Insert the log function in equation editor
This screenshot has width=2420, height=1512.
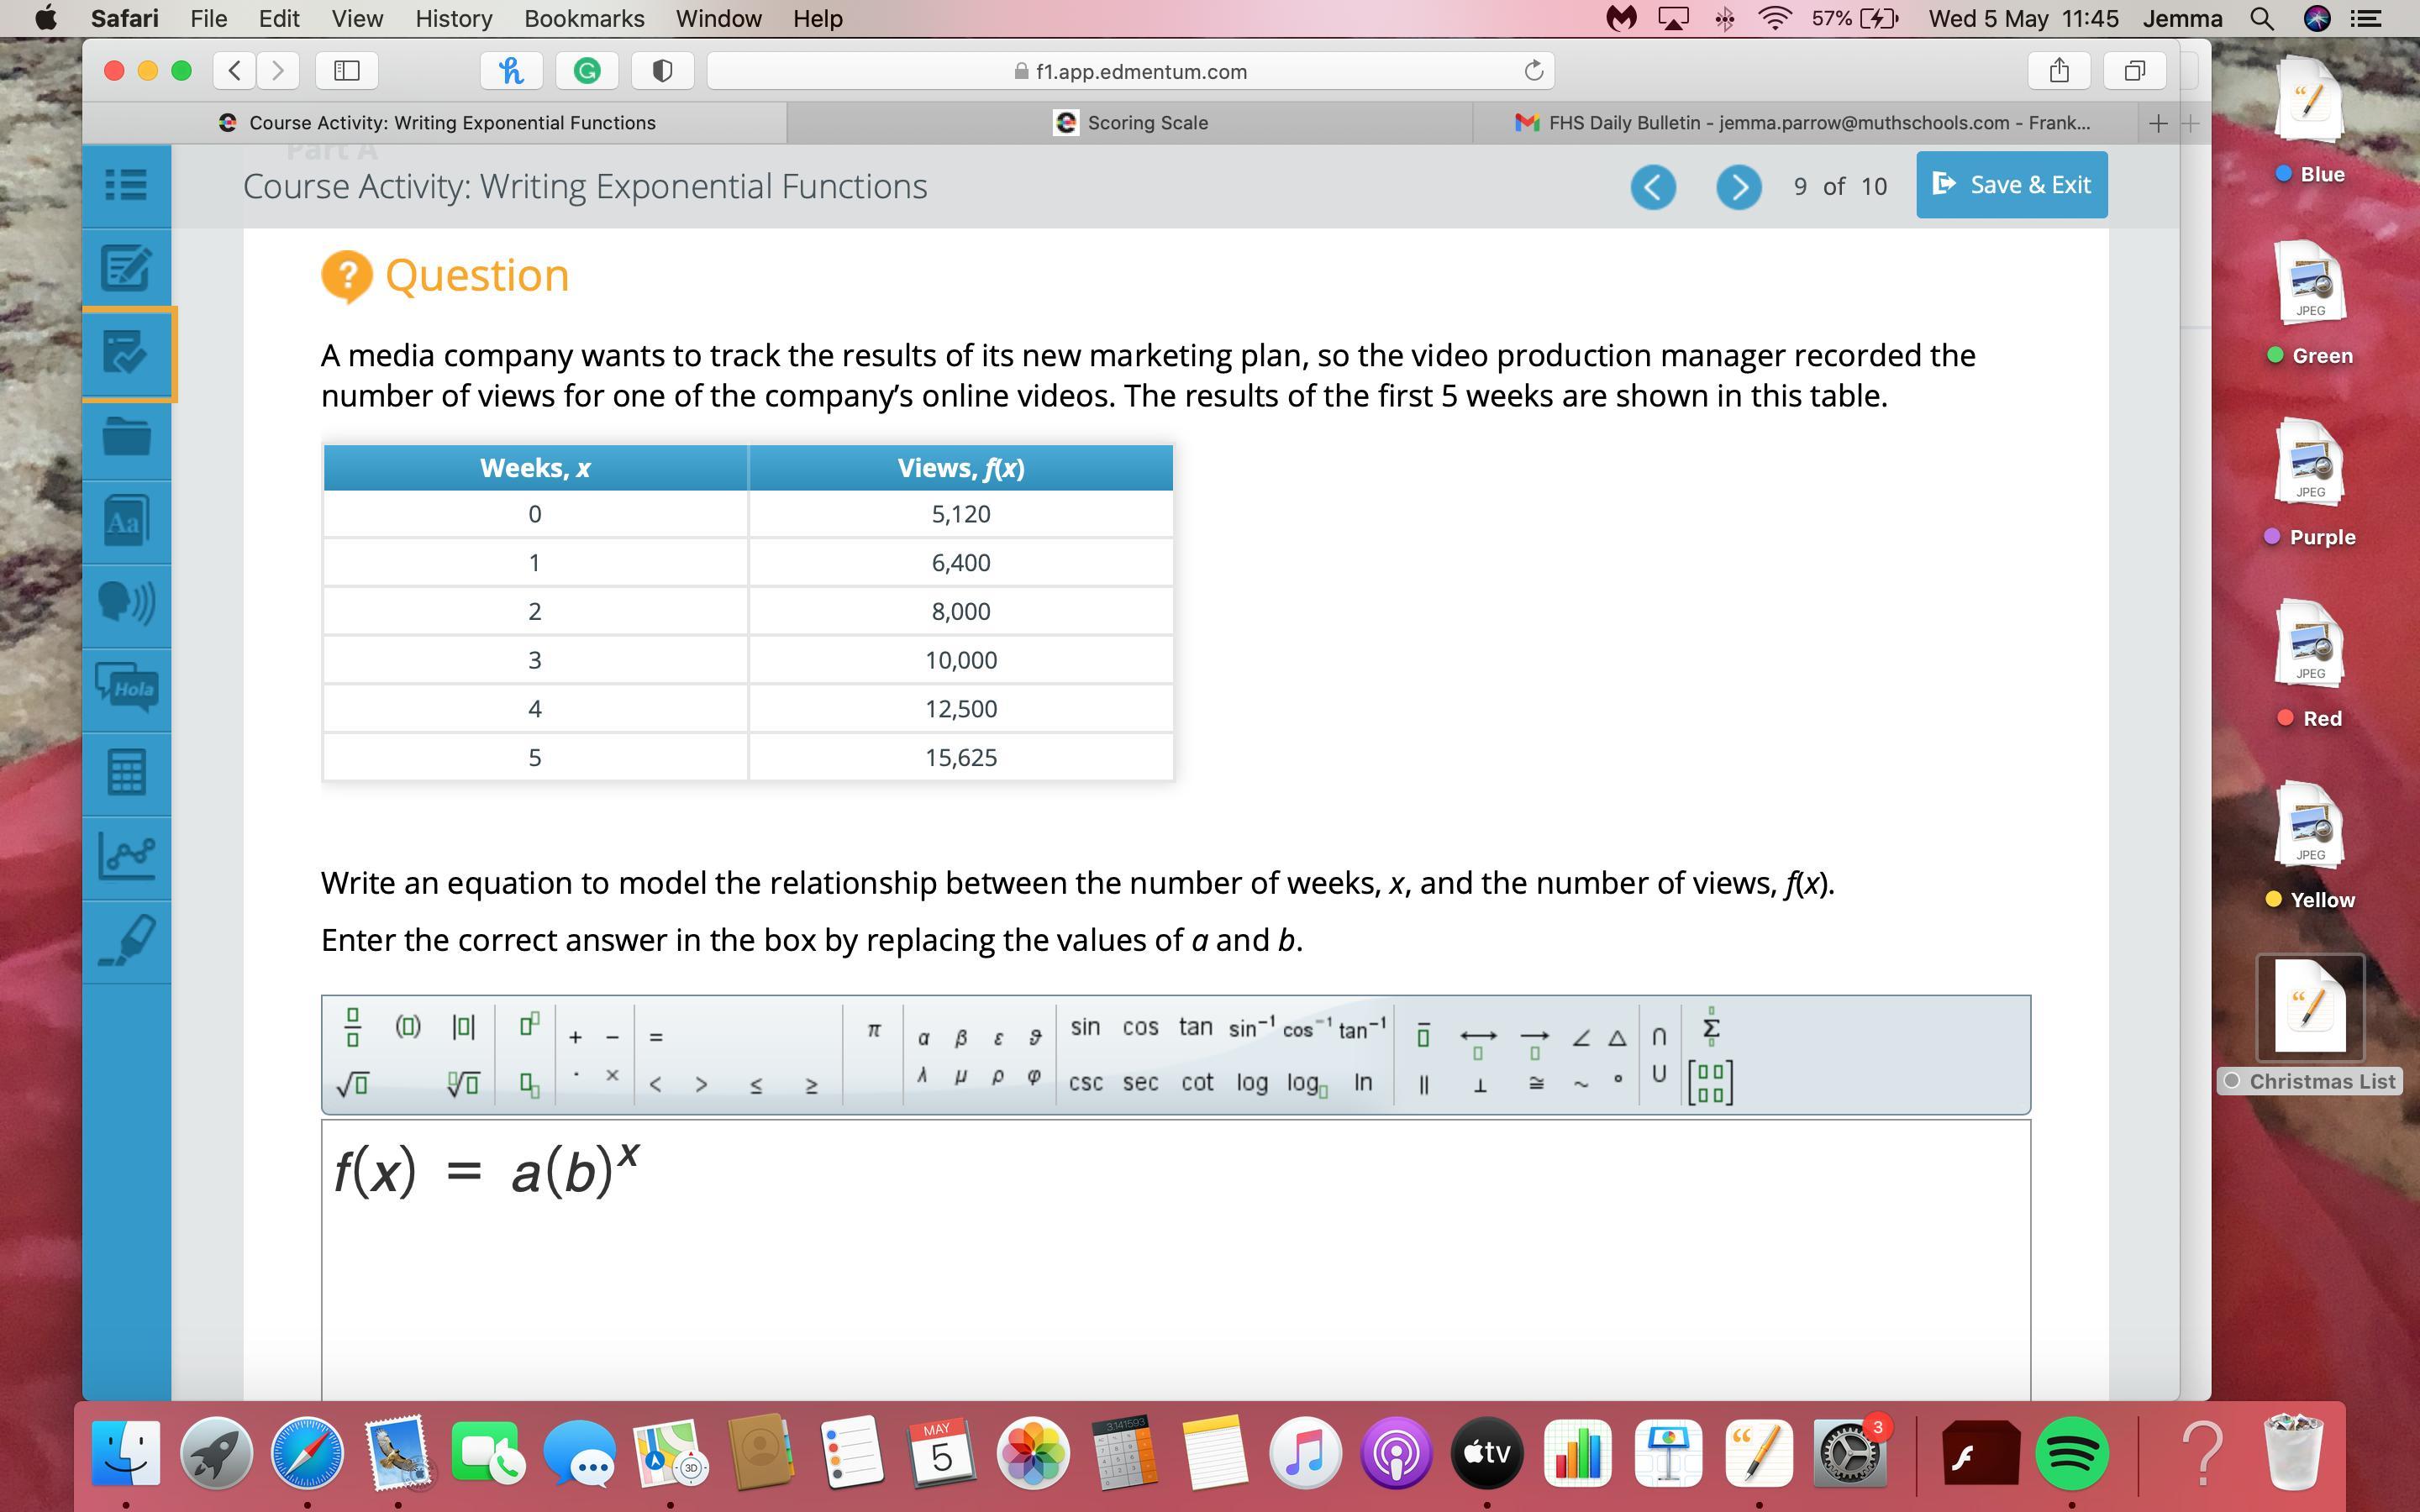coord(1251,1083)
